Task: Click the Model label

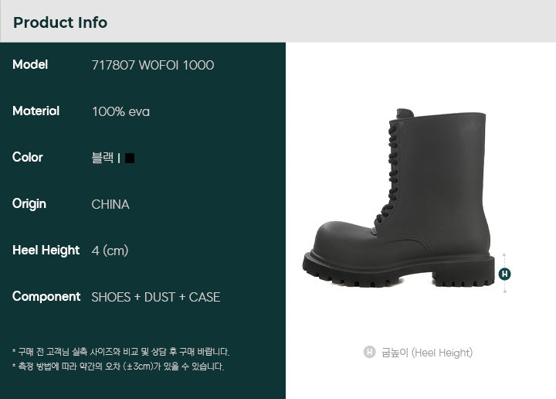Action: (x=30, y=64)
